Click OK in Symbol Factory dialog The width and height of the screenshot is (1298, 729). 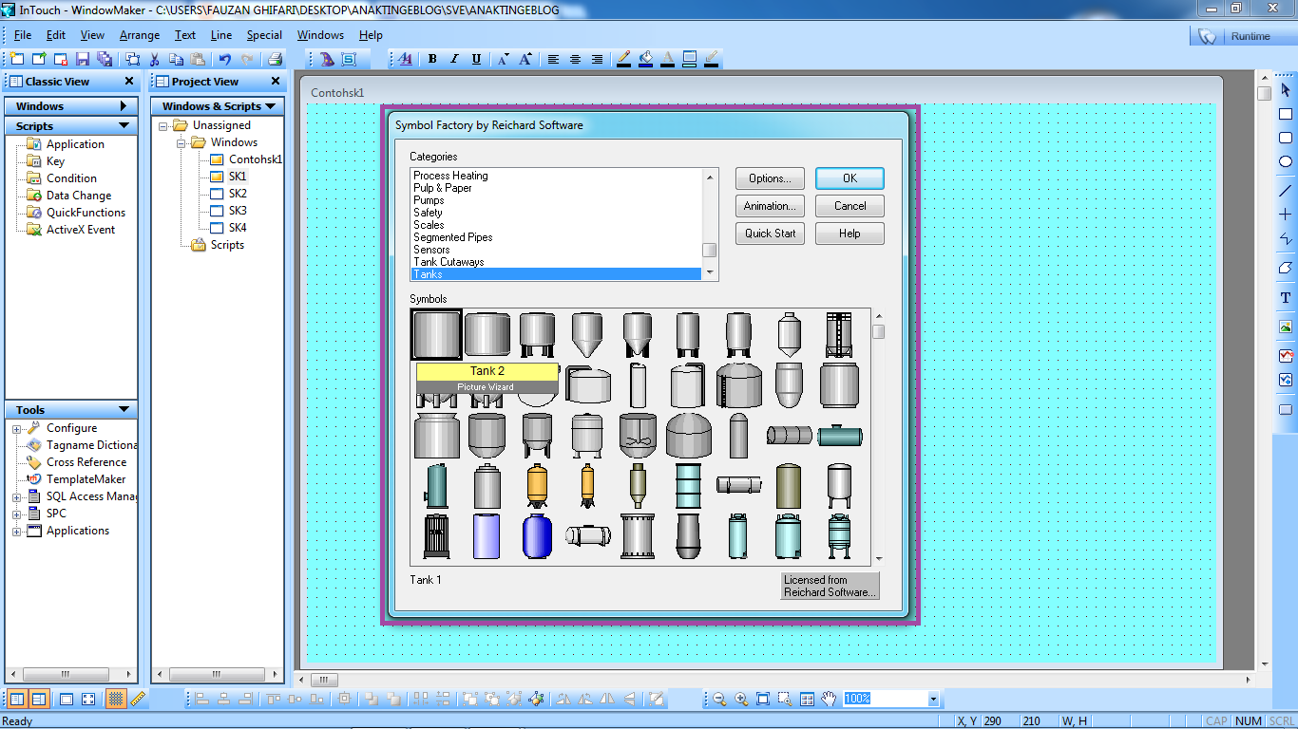[849, 178]
